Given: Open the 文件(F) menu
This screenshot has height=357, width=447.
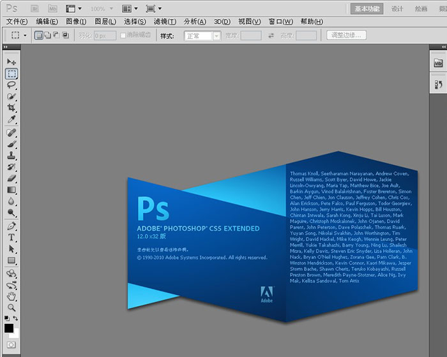Looking at the screenshot, I should coord(17,22).
